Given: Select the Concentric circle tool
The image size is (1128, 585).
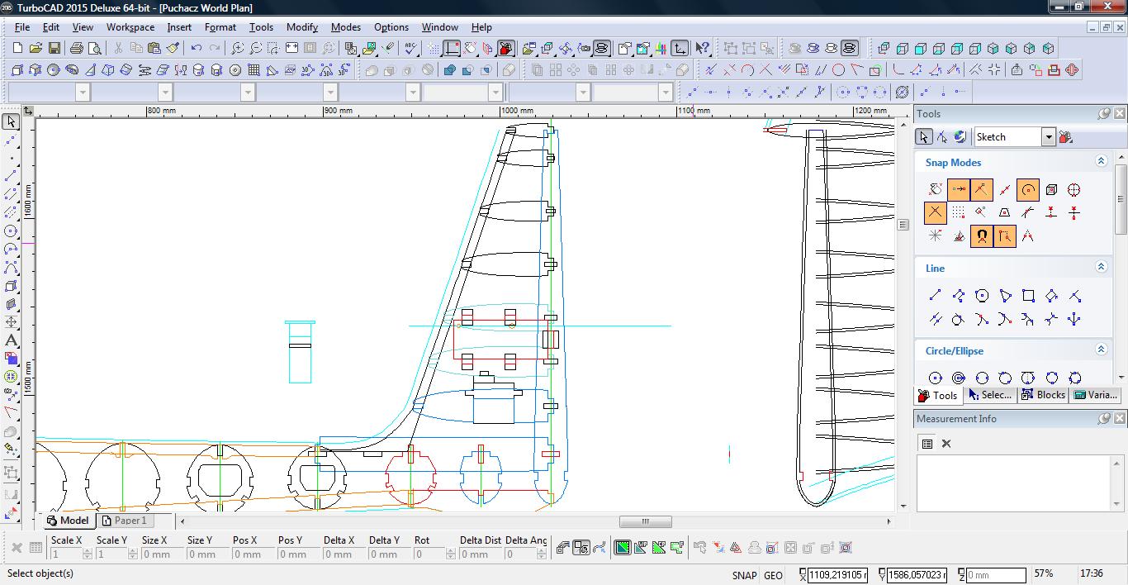Looking at the screenshot, I should coord(959,378).
